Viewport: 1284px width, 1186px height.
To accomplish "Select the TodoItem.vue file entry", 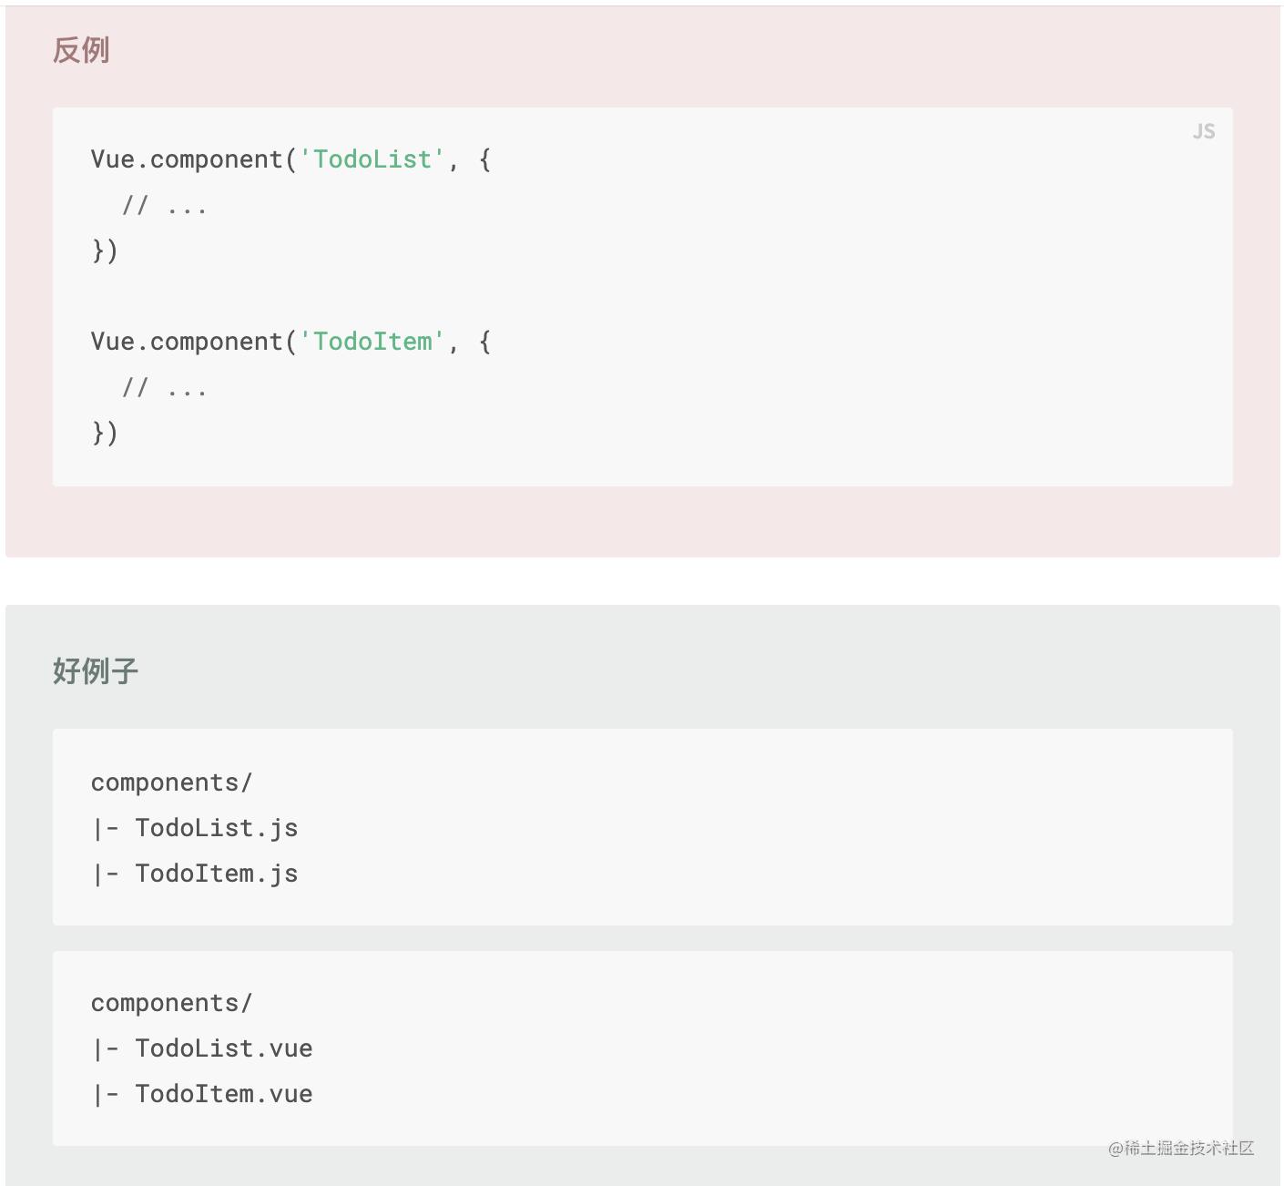I will [223, 1094].
